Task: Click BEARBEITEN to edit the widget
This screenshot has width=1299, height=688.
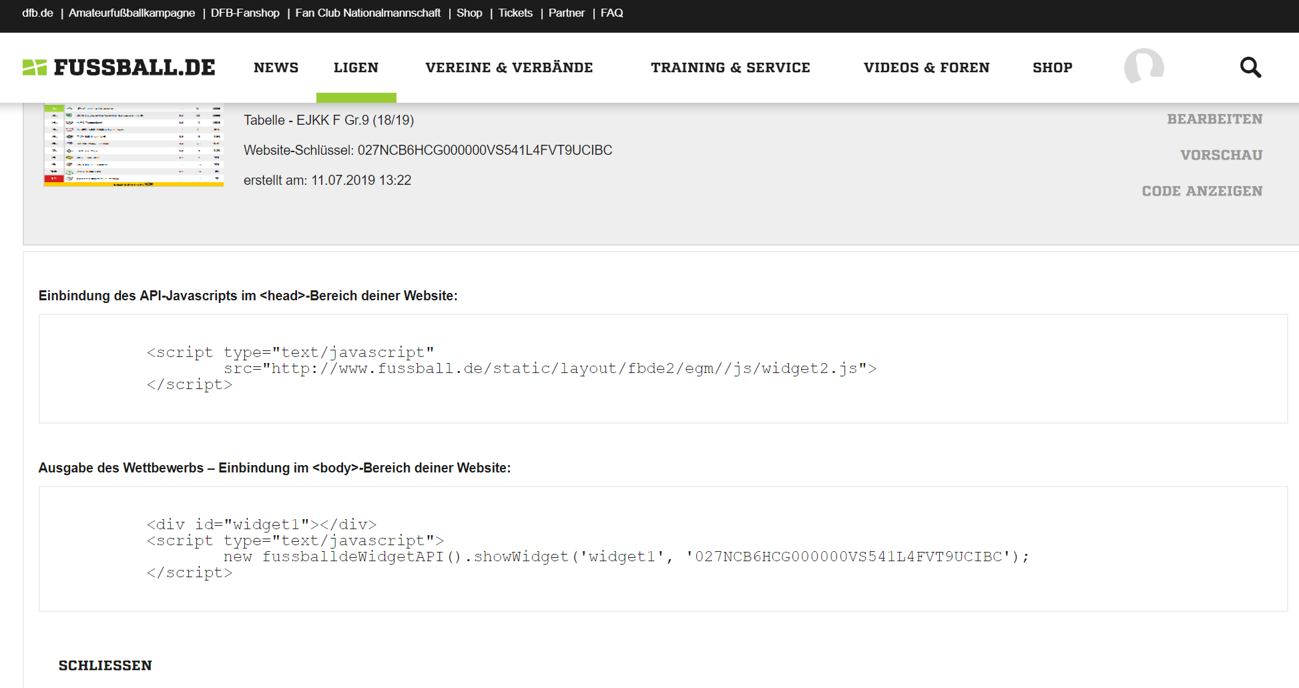Action: tap(1214, 119)
